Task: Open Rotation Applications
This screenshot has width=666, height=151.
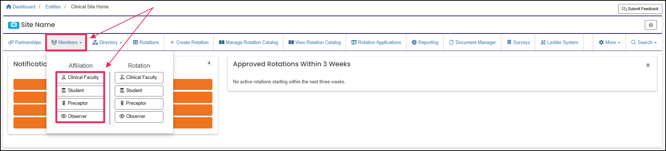Action: (376, 42)
